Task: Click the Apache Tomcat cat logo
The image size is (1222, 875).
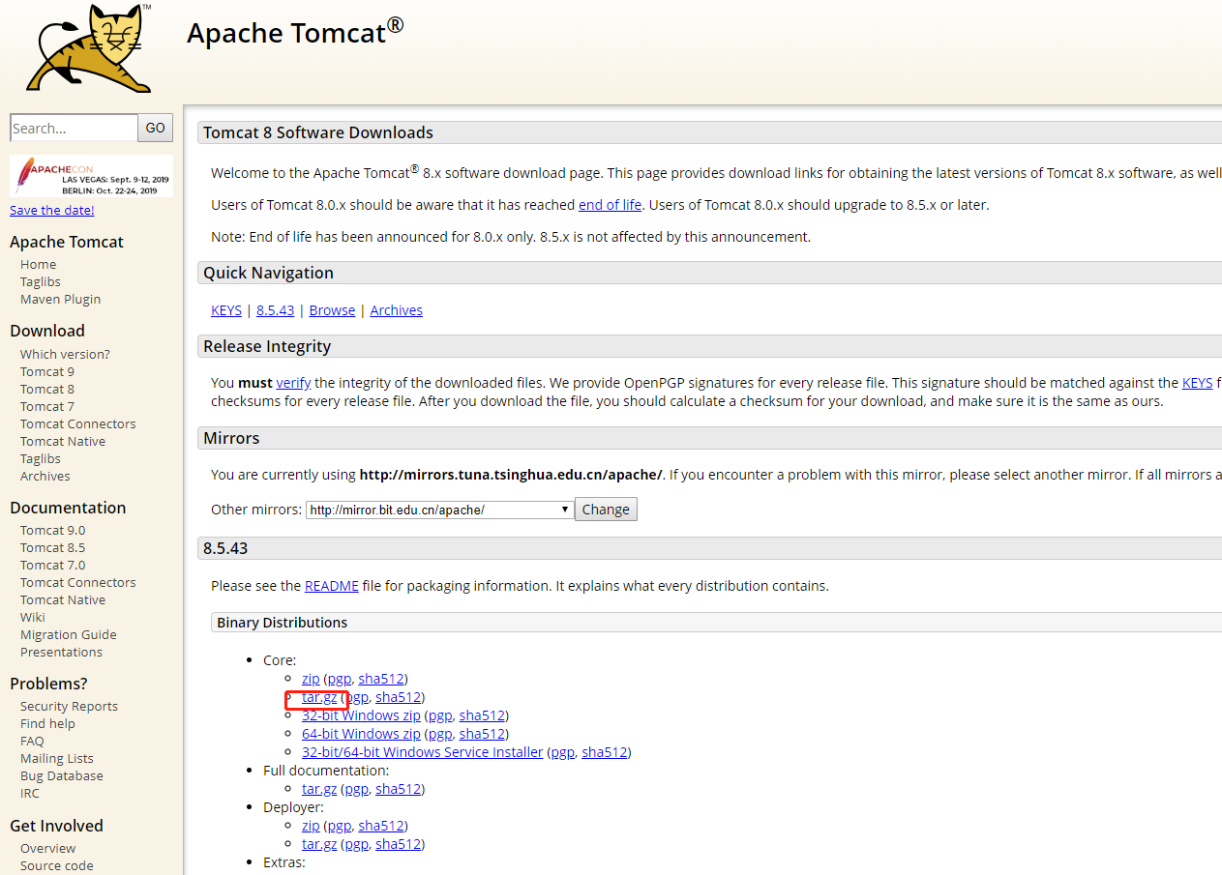Action: click(x=90, y=48)
